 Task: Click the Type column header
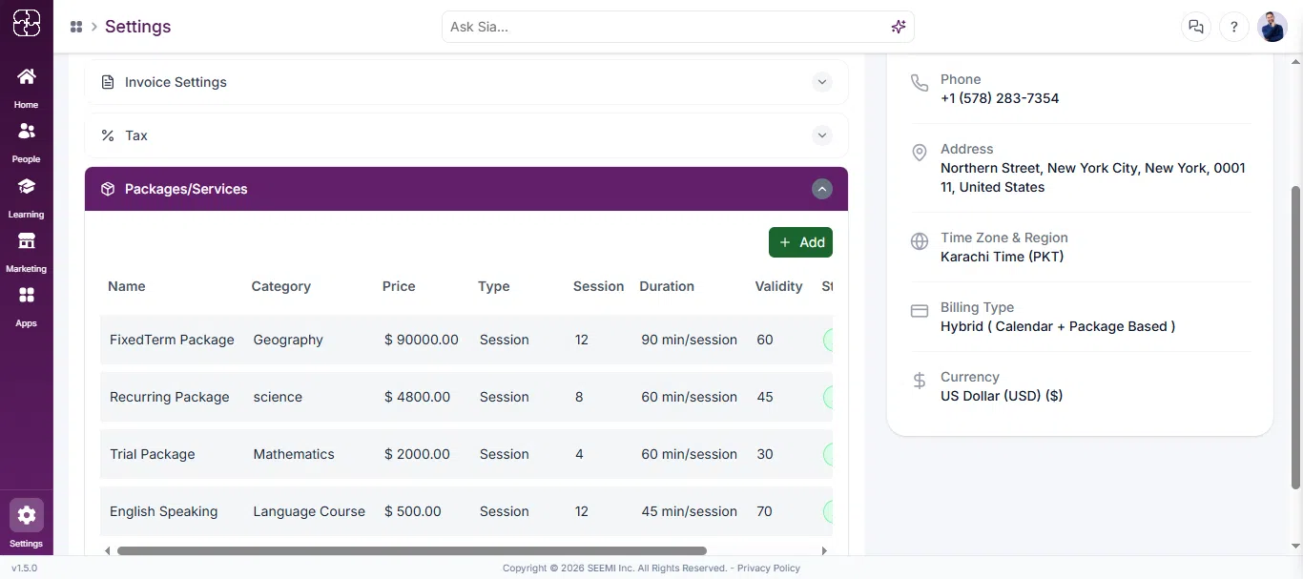point(494,286)
